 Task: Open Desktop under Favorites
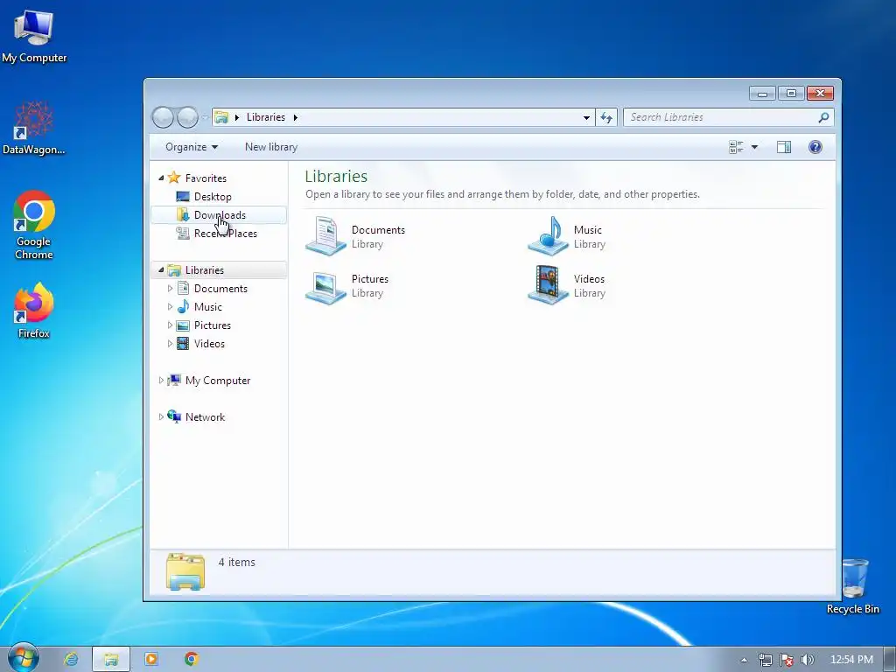coord(213,197)
